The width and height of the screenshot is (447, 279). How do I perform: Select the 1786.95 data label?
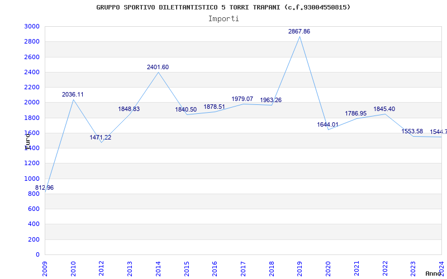[x=356, y=114]
